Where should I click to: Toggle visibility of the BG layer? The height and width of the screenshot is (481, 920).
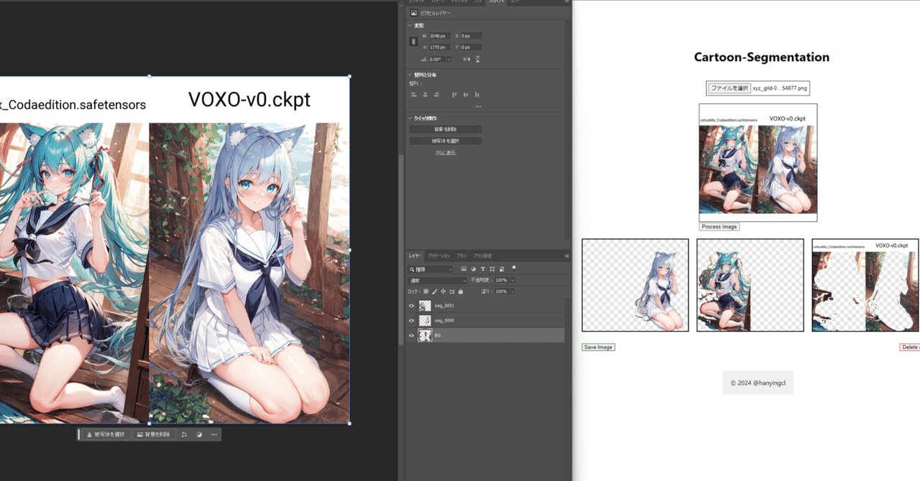point(412,335)
